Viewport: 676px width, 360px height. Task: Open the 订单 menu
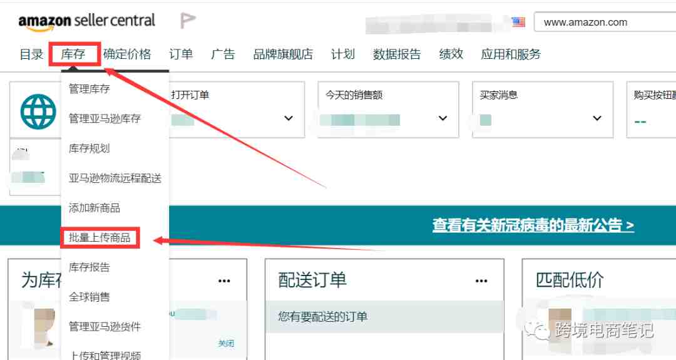click(x=181, y=54)
